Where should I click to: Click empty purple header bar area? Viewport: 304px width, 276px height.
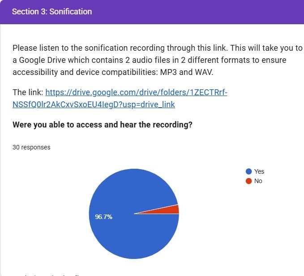coord(201,12)
